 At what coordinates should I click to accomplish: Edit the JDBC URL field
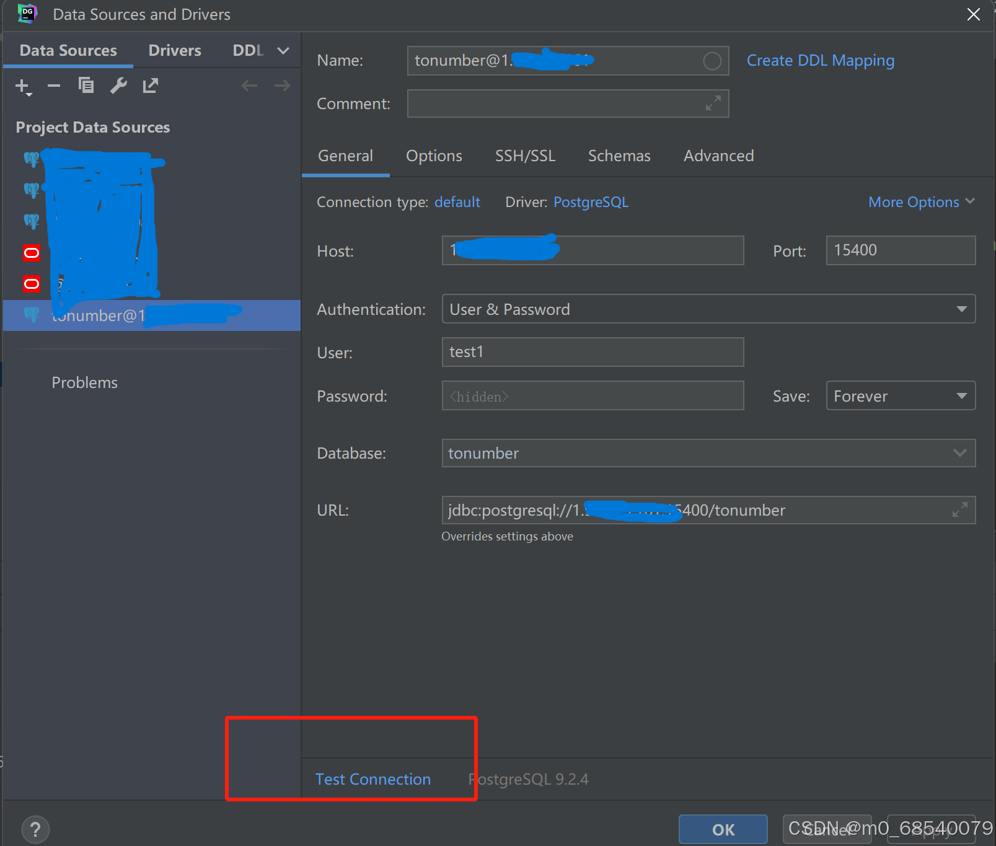708,510
